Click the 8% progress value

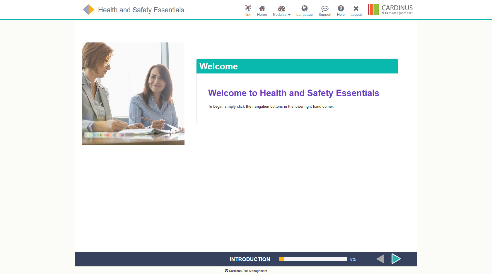[x=353, y=259]
